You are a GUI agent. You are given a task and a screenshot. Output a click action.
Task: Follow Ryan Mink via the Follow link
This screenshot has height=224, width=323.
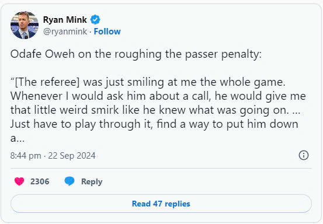pos(107,32)
